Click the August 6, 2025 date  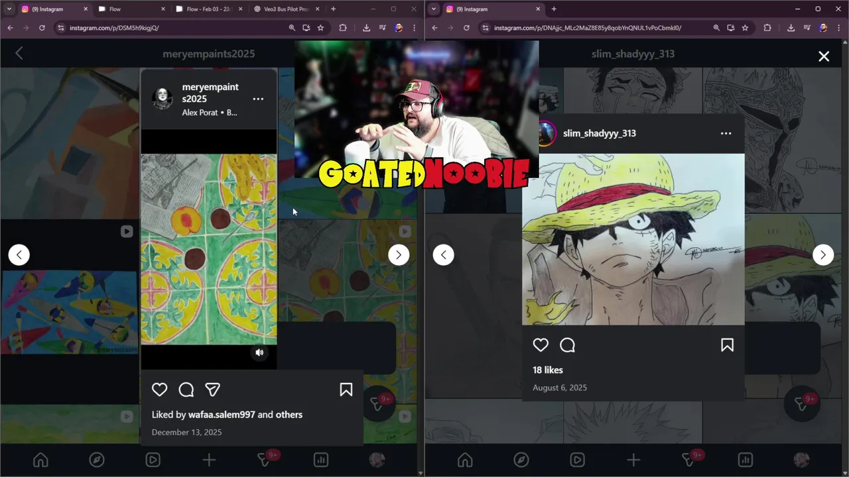pos(560,388)
